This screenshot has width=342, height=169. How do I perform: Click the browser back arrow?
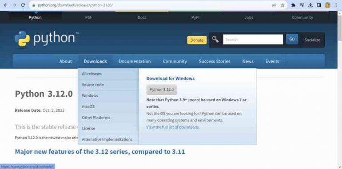(6, 5)
